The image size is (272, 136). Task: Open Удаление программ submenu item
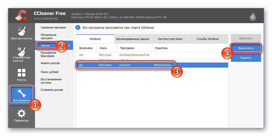click(x=54, y=27)
